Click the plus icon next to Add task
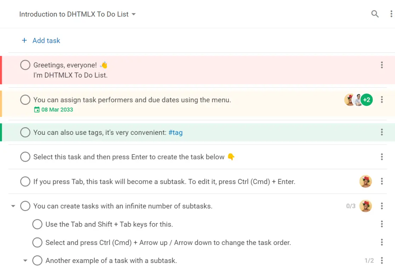 [x=24, y=40]
